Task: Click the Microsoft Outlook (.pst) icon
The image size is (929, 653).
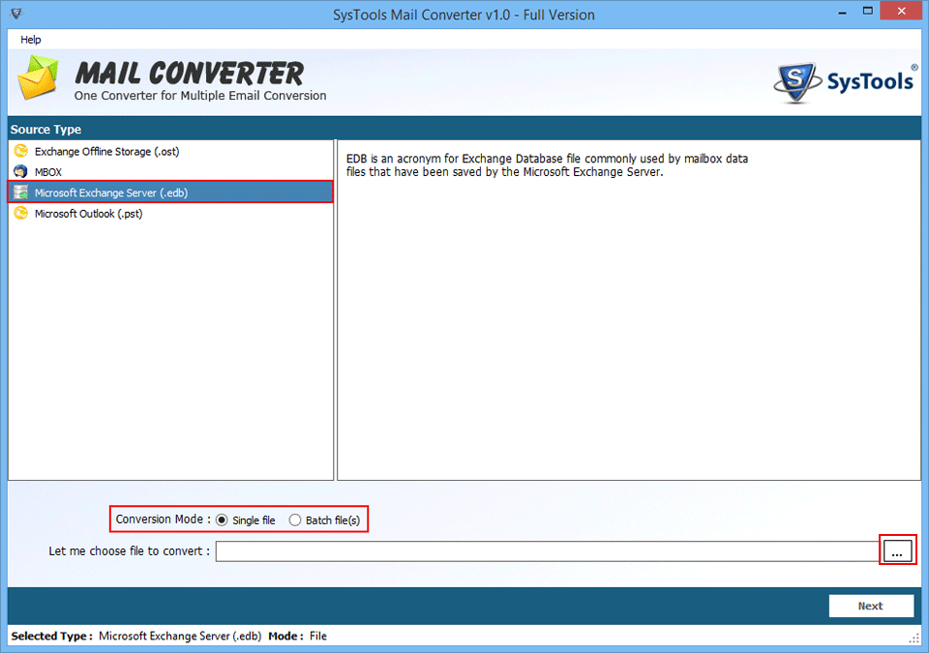Action: pyautogui.click(x=20, y=213)
